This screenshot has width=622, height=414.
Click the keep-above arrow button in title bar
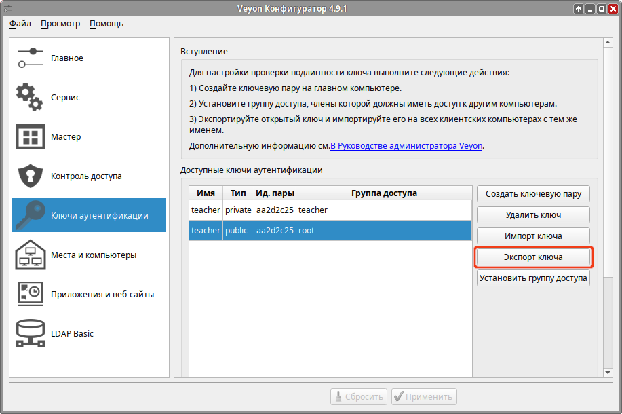pyautogui.click(x=579, y=9)
